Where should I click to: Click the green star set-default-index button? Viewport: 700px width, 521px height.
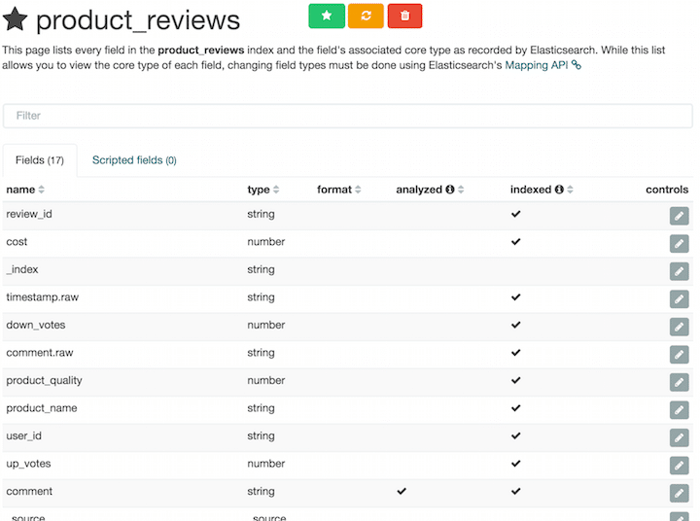click(x=327, y=17)
